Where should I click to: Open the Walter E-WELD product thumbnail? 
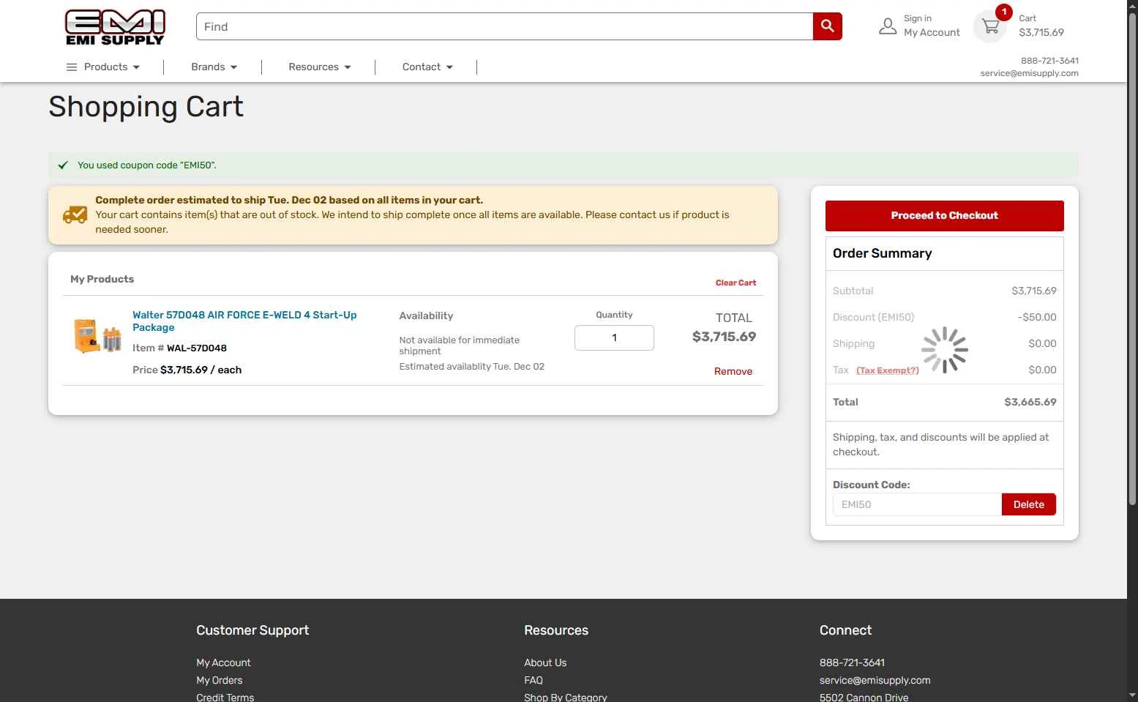point(97,336)
